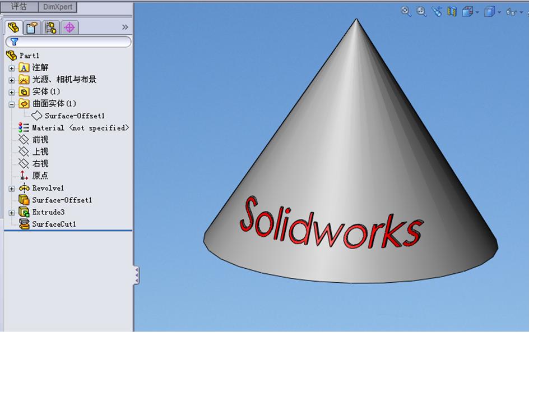The image size is (538, 404).
Task: Toggle the Section View icon
Action: coord(452,11)
